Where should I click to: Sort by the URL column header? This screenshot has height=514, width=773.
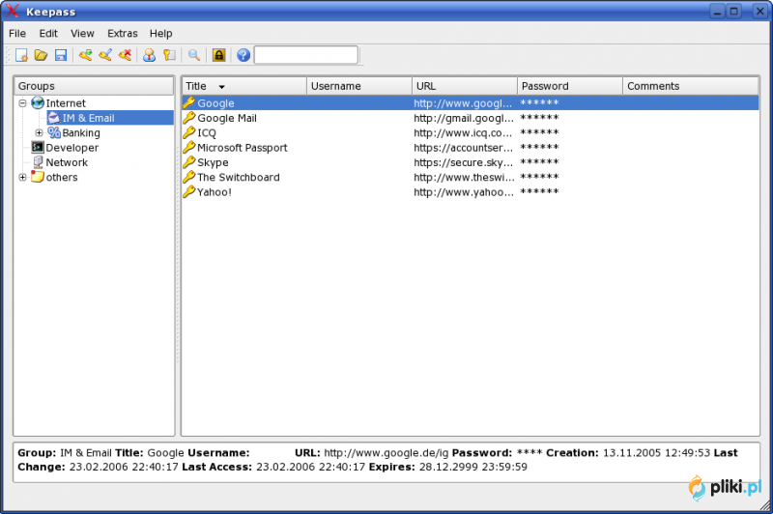pyautogui.click(x=465, y=86)
